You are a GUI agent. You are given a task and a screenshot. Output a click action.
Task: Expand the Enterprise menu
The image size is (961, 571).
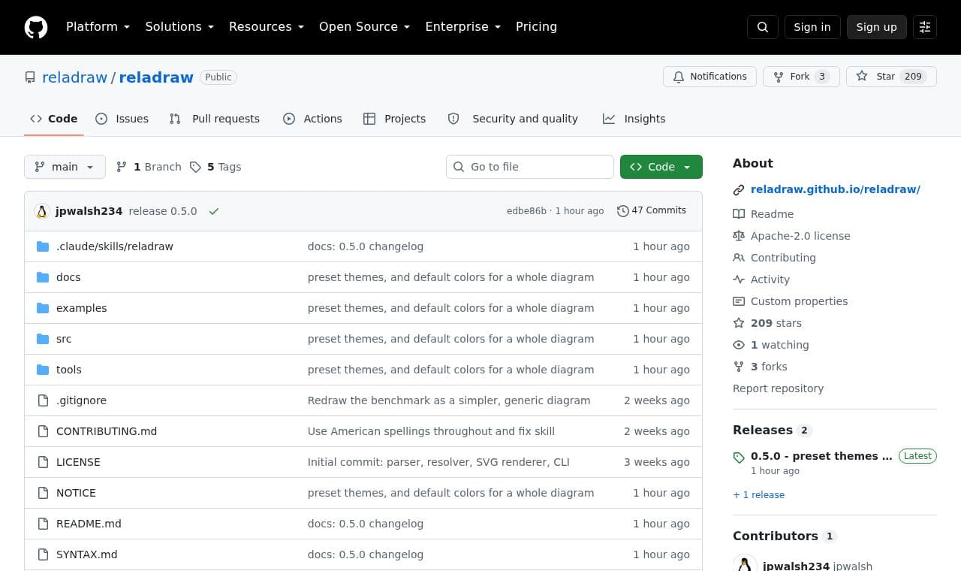click(x=463, y=27)
